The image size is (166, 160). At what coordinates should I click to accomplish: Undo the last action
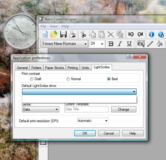131,34
